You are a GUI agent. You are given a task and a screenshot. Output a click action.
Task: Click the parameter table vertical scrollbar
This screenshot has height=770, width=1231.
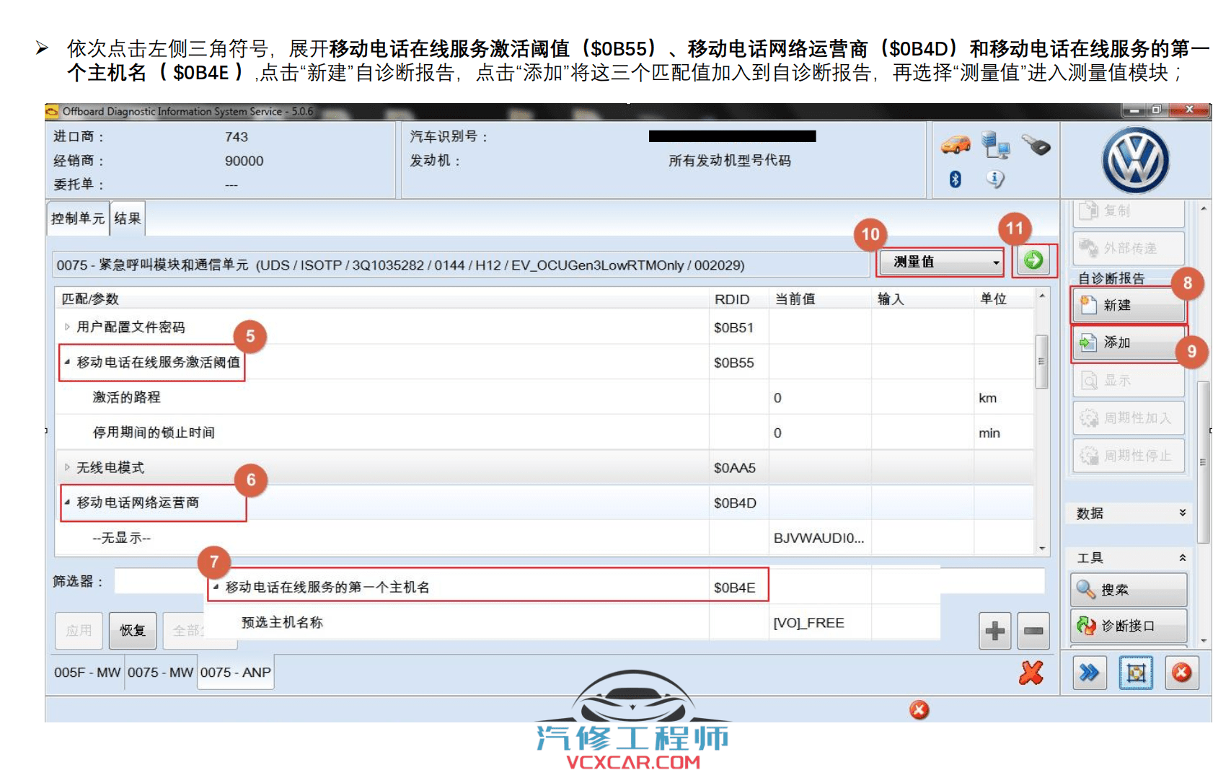click(x=1041, y=360)
